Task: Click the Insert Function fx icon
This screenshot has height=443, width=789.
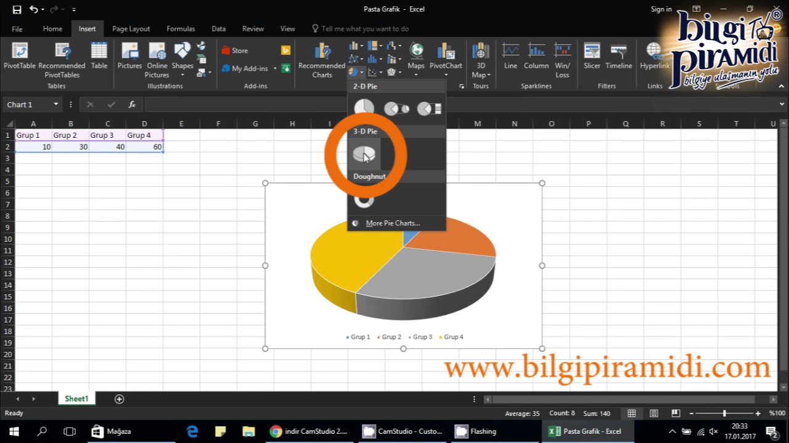Action: coord(132,105)
